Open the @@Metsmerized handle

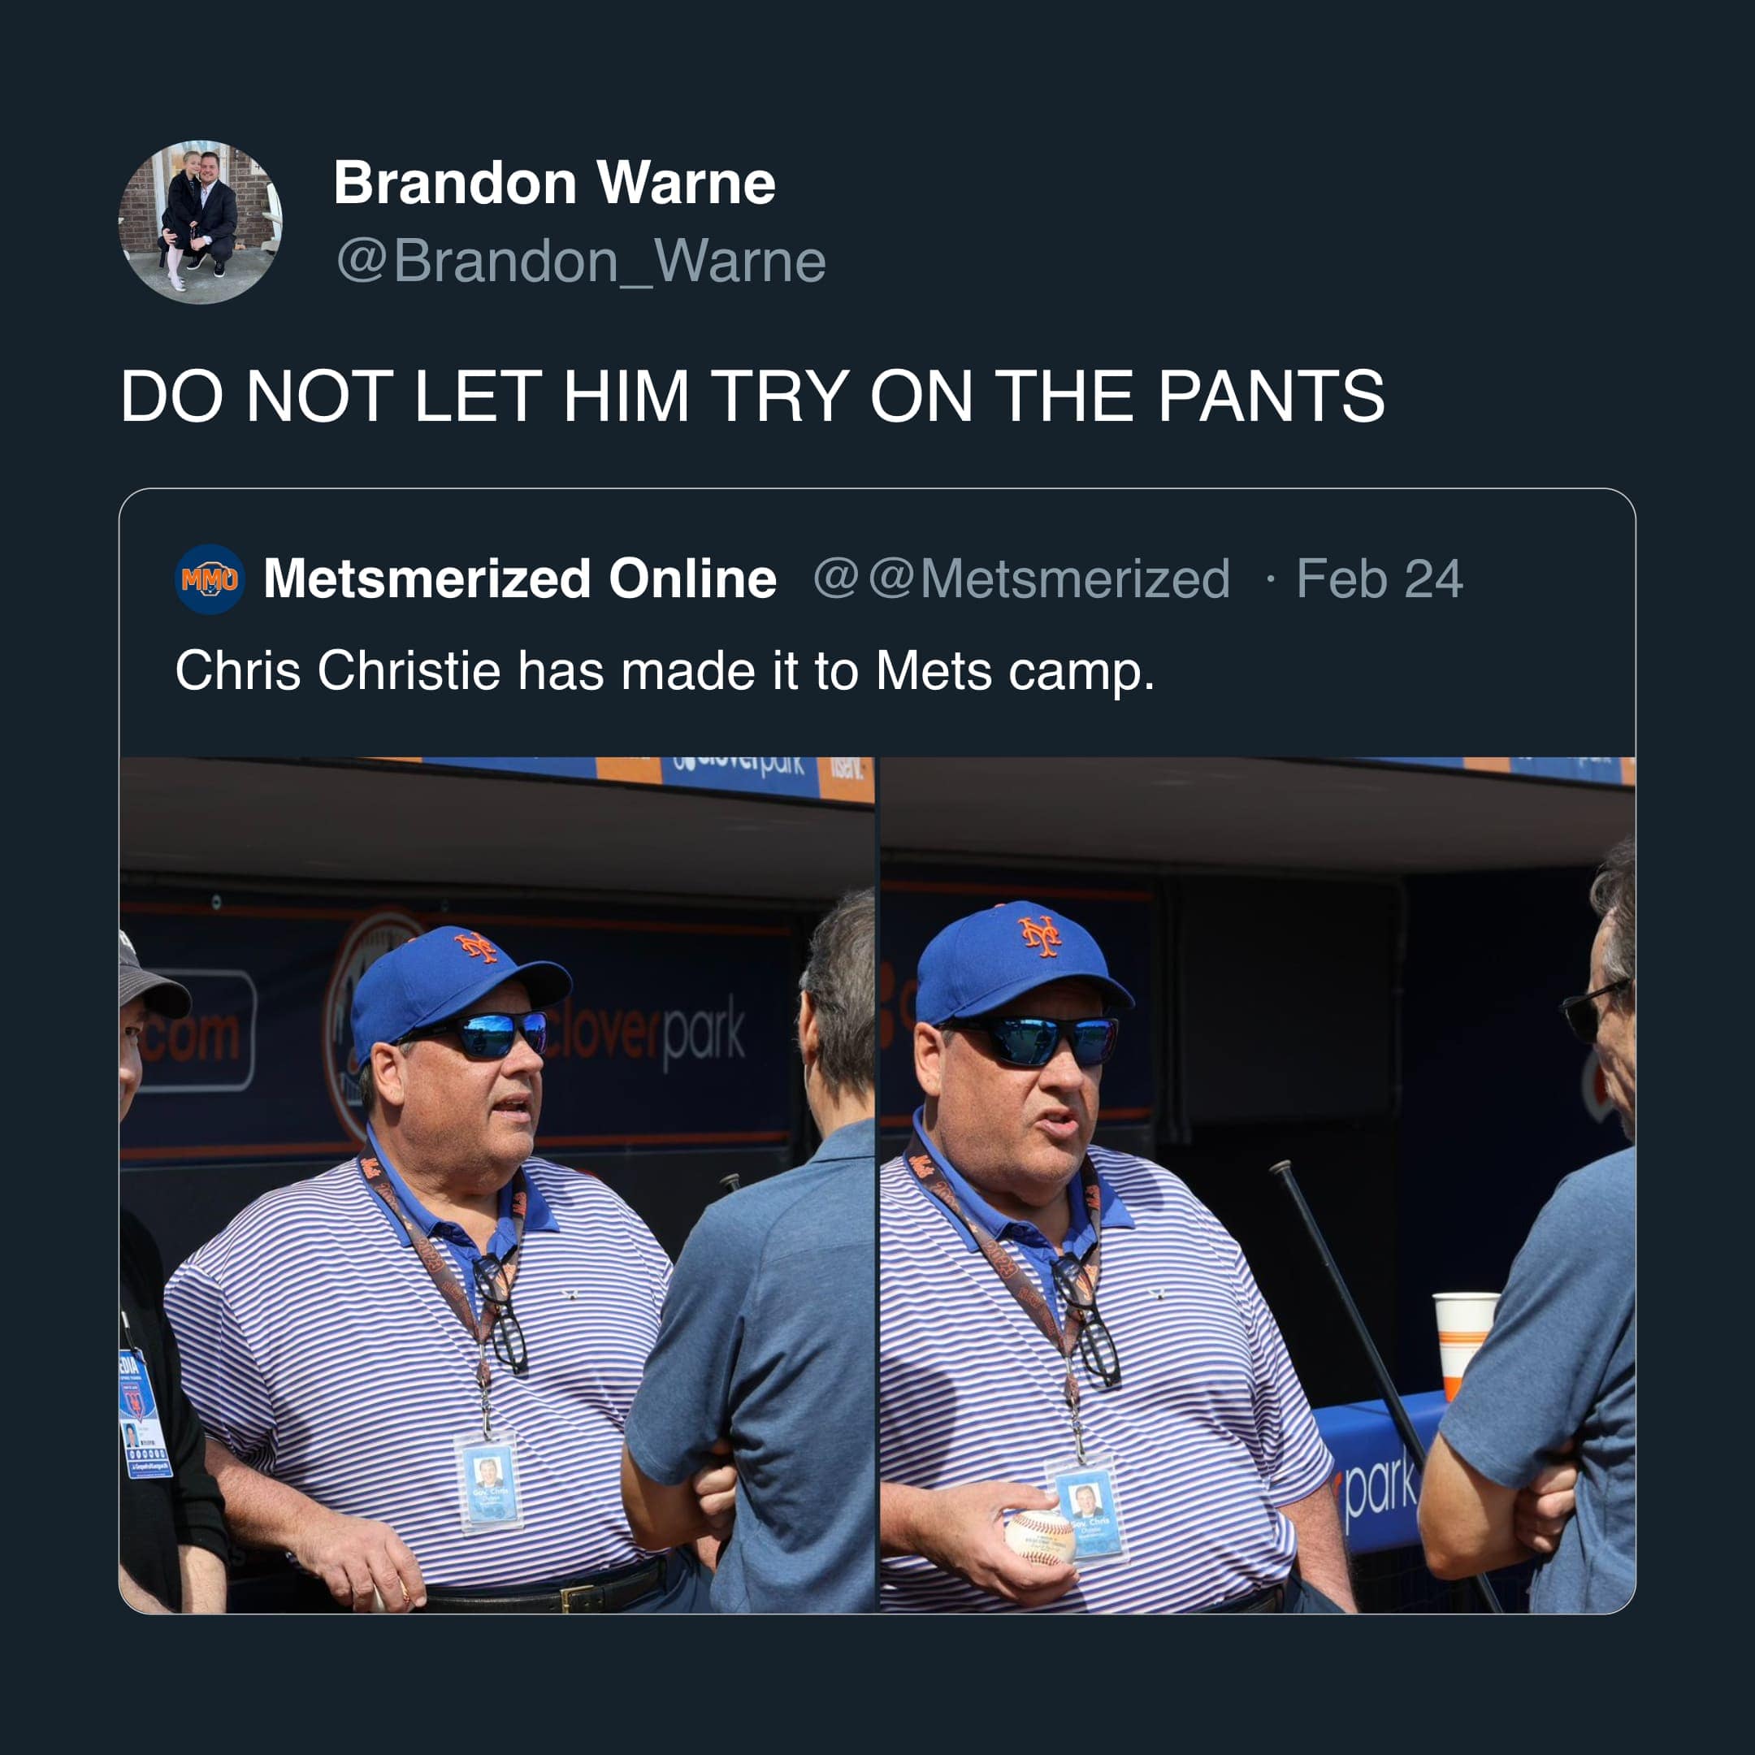(x=1021, y=578)
